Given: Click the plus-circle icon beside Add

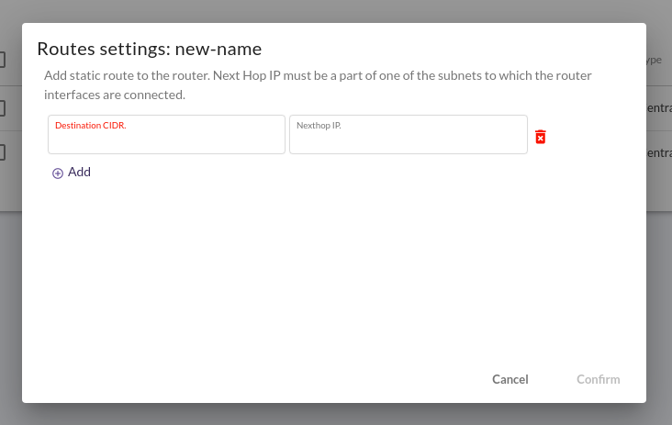Looking at the screenshot, I should click(x=58, y=173).
